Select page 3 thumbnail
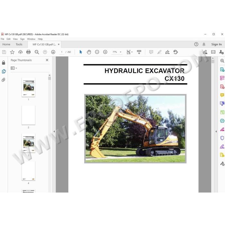This screenshot has height=225, width=225. click(x=28, y=143)
